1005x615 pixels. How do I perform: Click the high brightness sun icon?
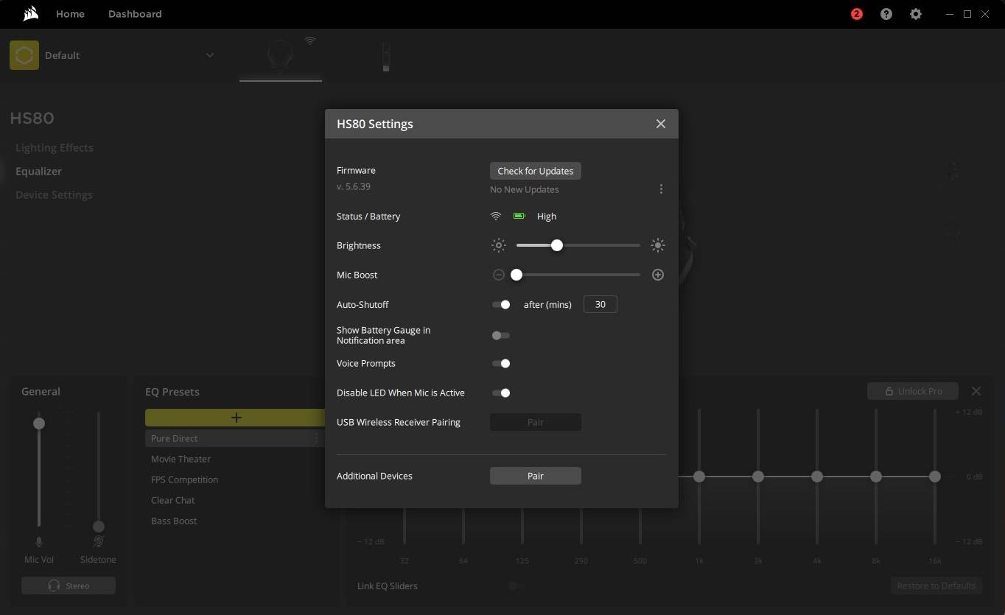tap(658, 245)
